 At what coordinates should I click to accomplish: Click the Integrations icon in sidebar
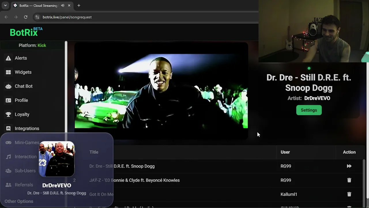(8, 129)
